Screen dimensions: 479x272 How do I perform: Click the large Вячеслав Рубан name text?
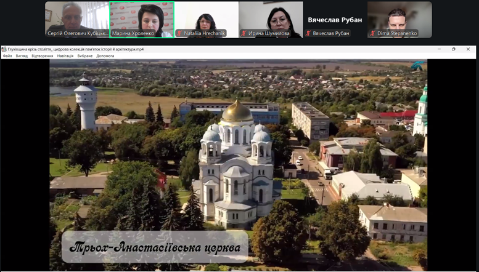pyautogui.click(x=335, y=20)
